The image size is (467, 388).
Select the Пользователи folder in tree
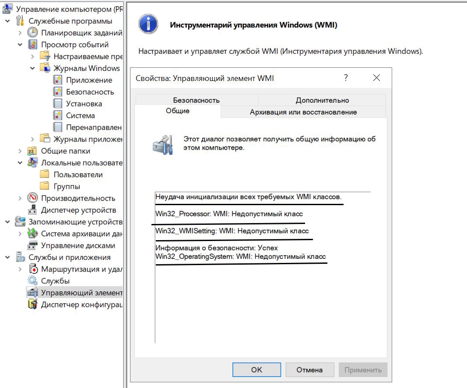[78, 175]
